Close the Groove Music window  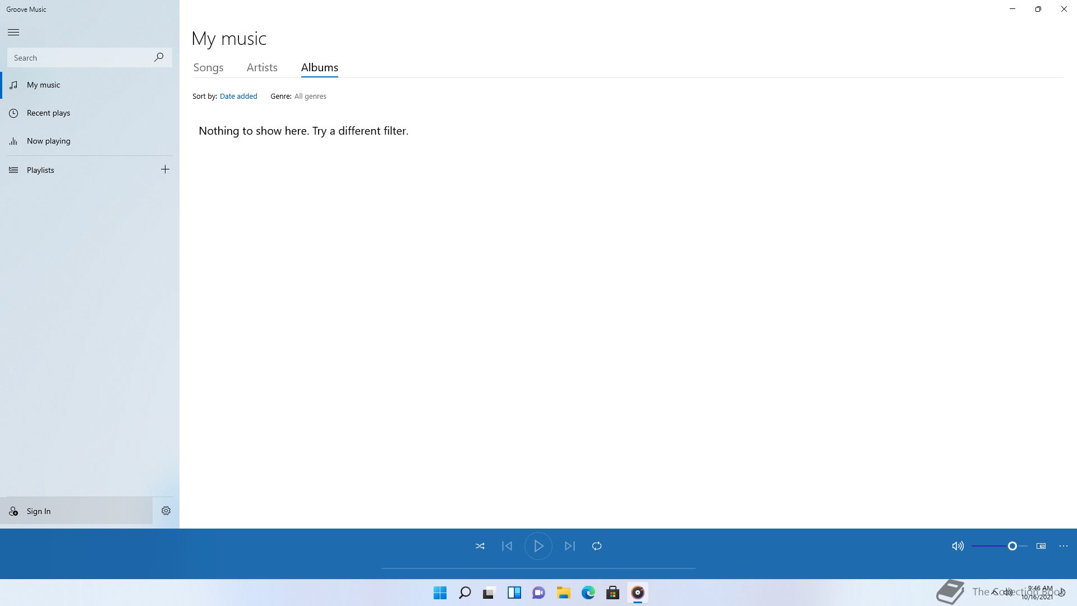click(1064, 9)
